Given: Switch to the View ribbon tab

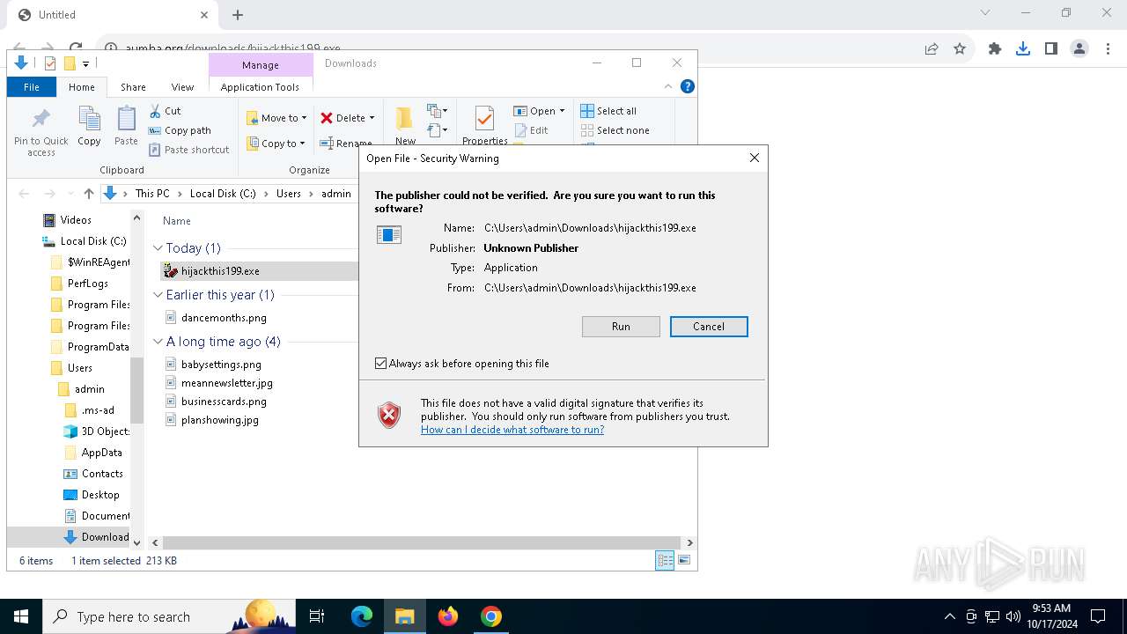Looking at the screenshot, I should click(x=182, y=87).
